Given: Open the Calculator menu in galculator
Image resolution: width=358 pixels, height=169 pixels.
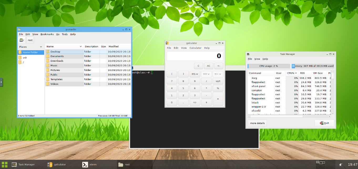Looking at the screenshot, I should pos(195,48).
